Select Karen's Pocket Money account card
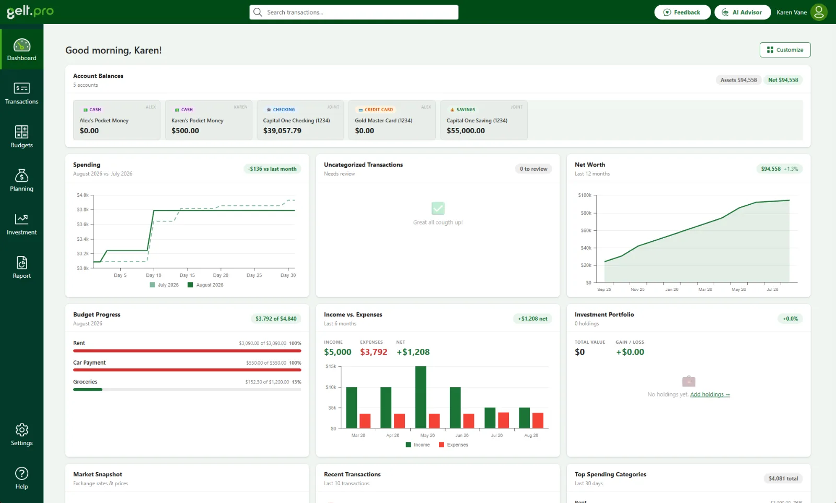Viewport: 836px width, 503px height. point(208,120)
